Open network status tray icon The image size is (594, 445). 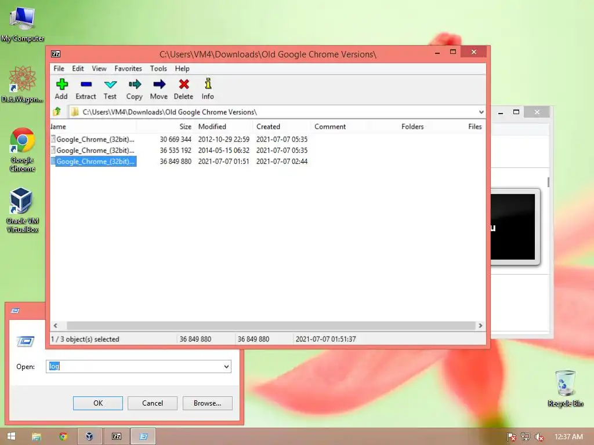526,437
